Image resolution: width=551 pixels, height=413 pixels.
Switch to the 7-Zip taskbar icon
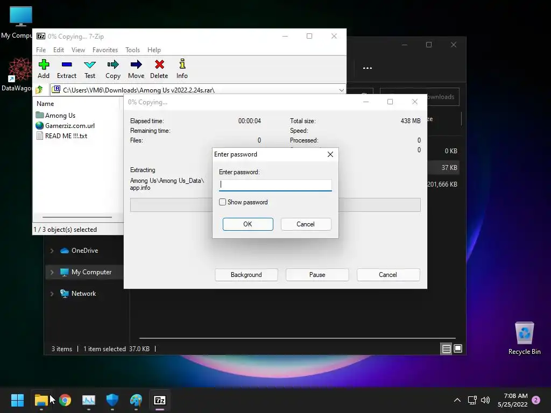160,400
